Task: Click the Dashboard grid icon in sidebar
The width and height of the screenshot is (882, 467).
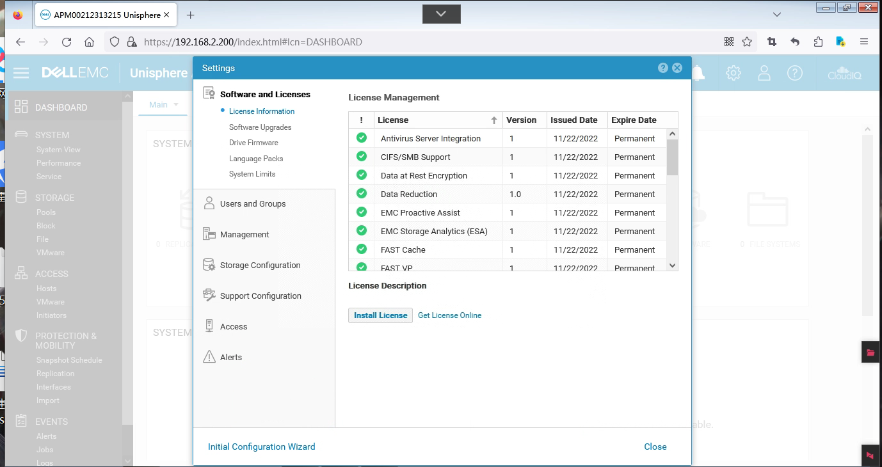Action: click(x=21, y=107)
